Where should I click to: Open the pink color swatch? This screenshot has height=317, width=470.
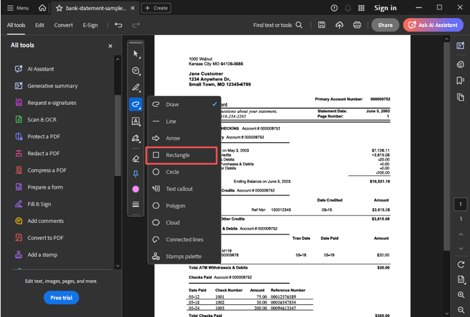pos(136,189)
